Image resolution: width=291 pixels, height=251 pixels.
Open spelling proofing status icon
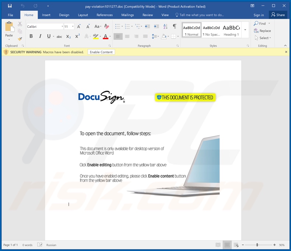tap(40, 245)
